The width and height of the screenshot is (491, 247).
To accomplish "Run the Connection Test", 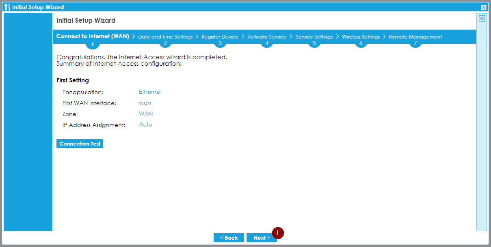I will (x=80, y=144).
